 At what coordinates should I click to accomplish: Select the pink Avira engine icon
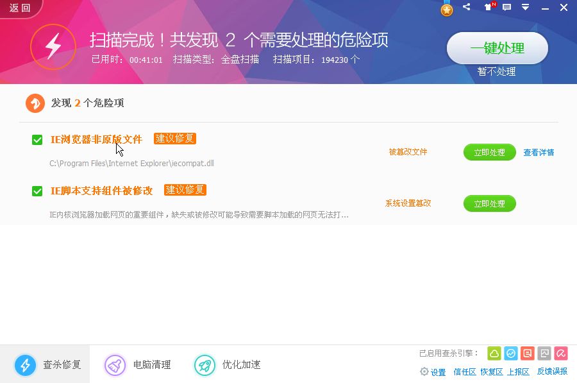pyautogui.click(x=562, y=353)
